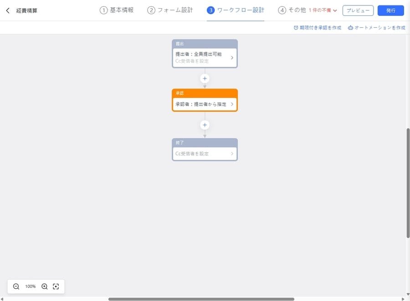Open details of the 提出 node chevron
410x301 pixels.
coord(232,57)
